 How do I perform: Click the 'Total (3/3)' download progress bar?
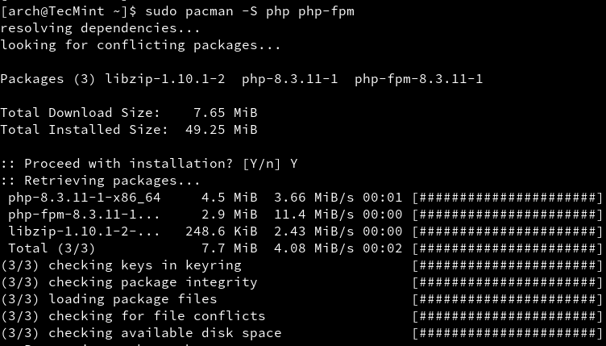507,248
